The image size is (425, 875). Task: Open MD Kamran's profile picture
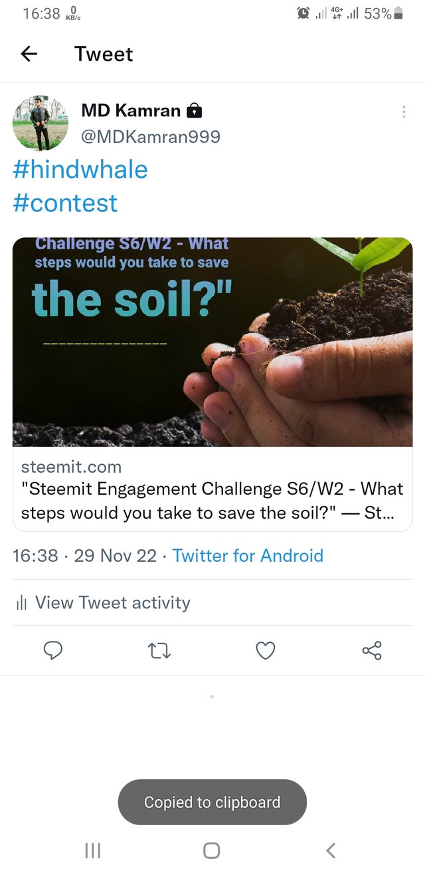40,123
